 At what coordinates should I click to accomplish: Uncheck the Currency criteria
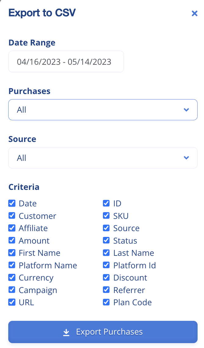click(x=12, y=277)
